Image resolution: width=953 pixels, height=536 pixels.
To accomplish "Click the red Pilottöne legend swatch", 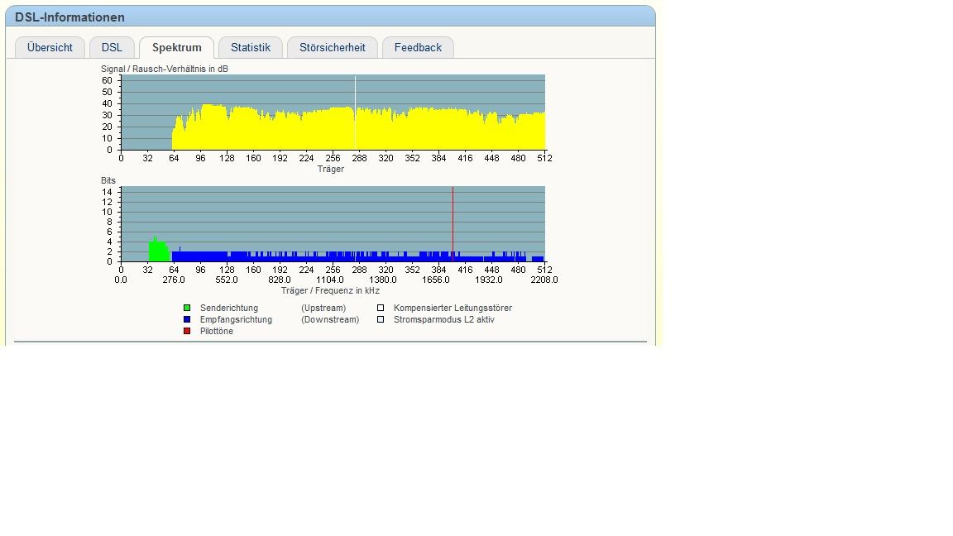I will coord(187,331).
